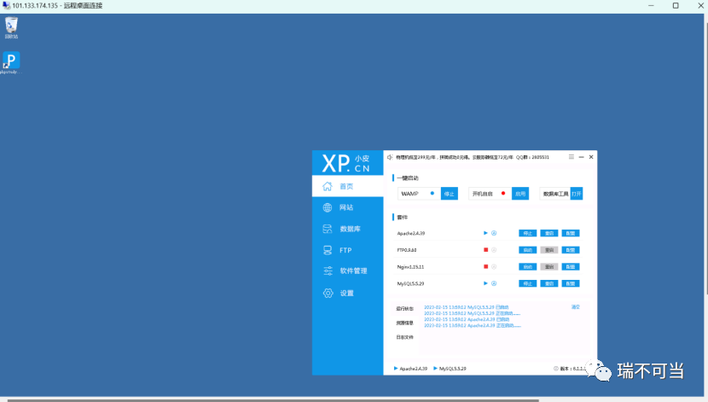Screen dimensions: 708x402
Task: Click the MySQL5.5.29 status bar entry
Action: [x=450, y=368]
